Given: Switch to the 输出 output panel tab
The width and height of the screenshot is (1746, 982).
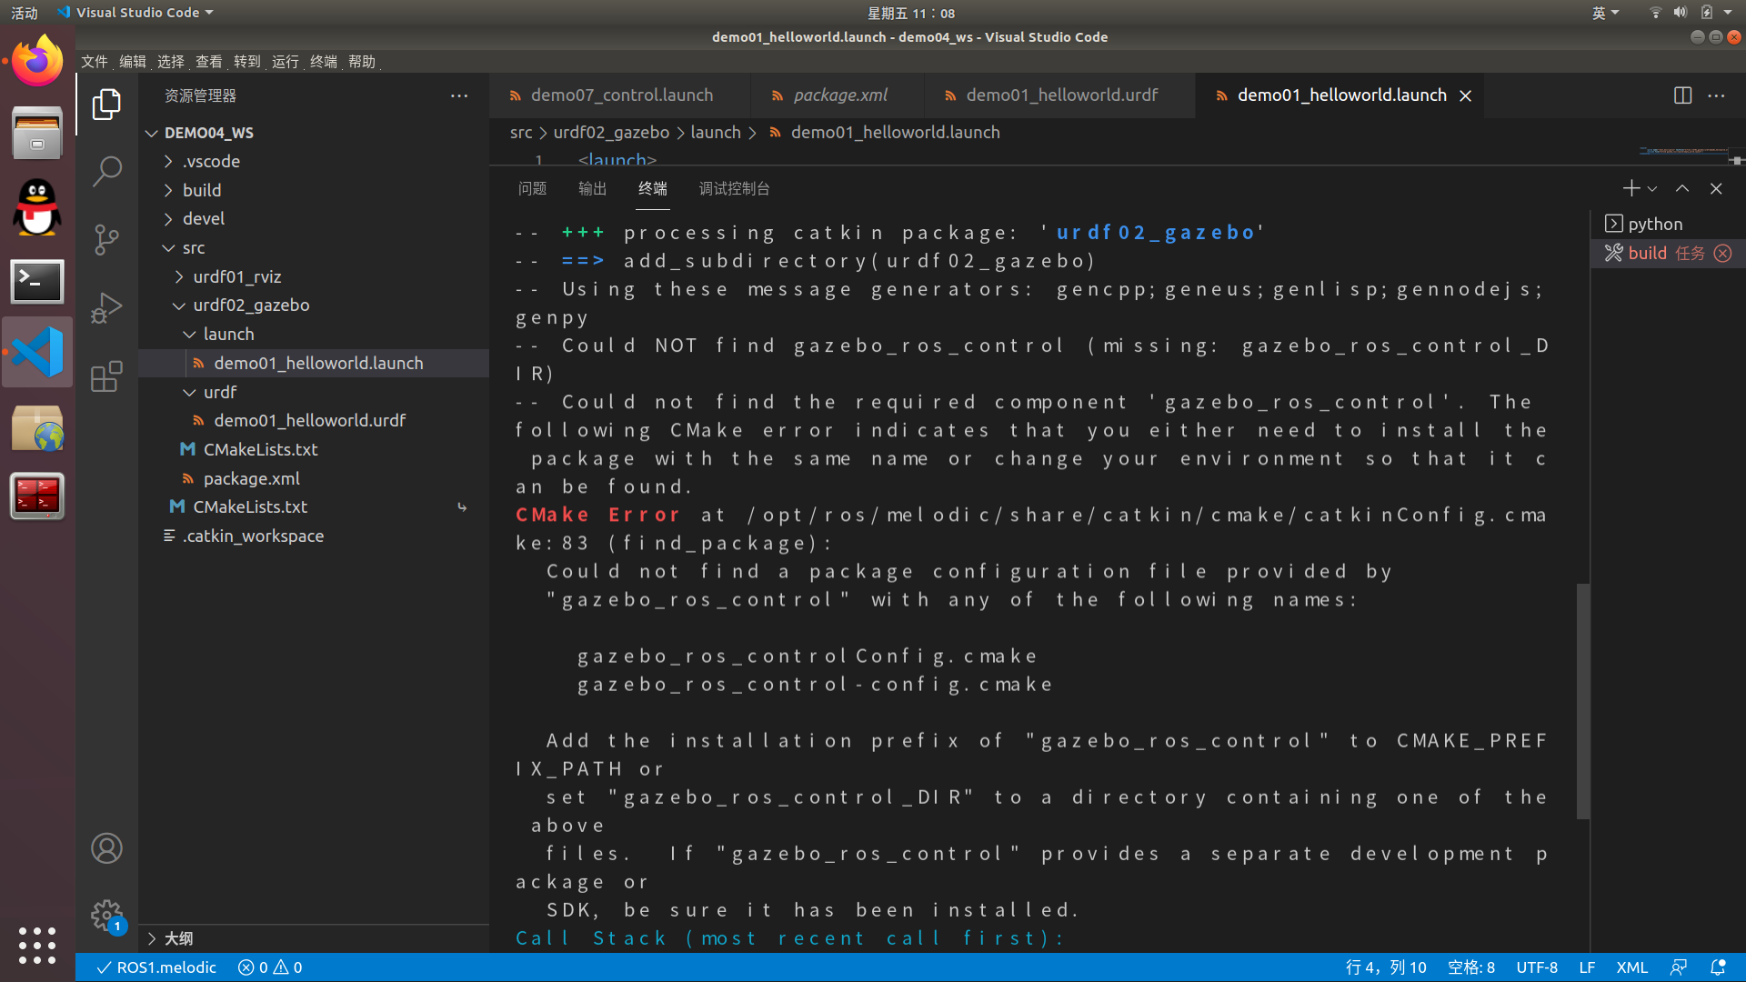Looking at the screenshot, I should pyautogui.click(x=592, y=188).
